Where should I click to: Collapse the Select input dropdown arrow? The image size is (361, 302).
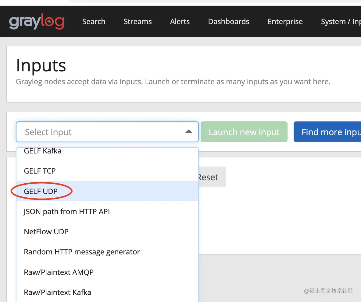[x=189, y=132]
